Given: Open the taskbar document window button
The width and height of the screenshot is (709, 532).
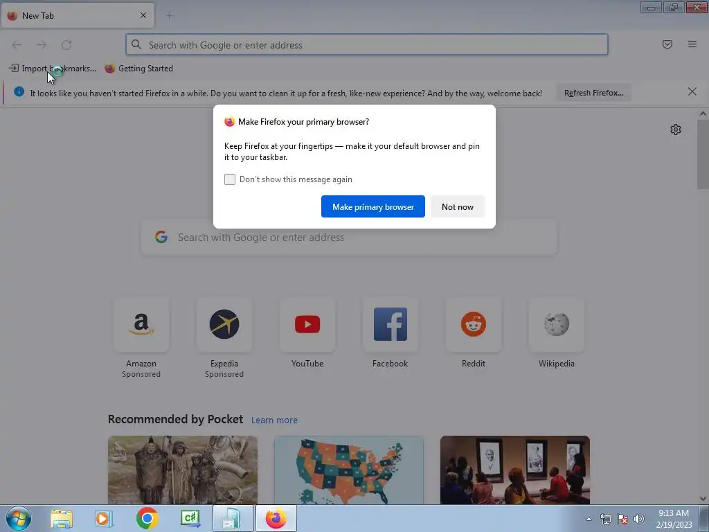Looking at the screenshot, I should (233, 518).
